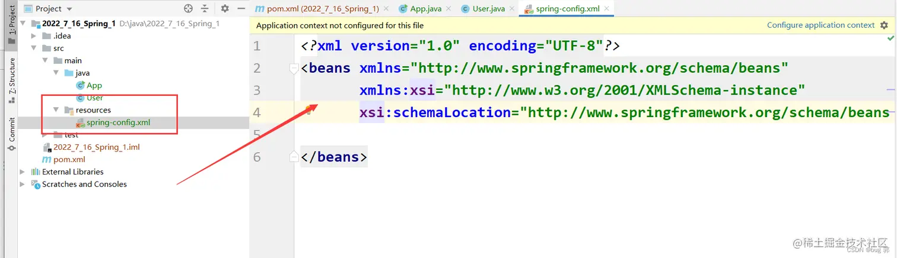Click the Scratches and Consoles icon
Image resolution: width=897 pixels, height=258 pixels.
36,184
